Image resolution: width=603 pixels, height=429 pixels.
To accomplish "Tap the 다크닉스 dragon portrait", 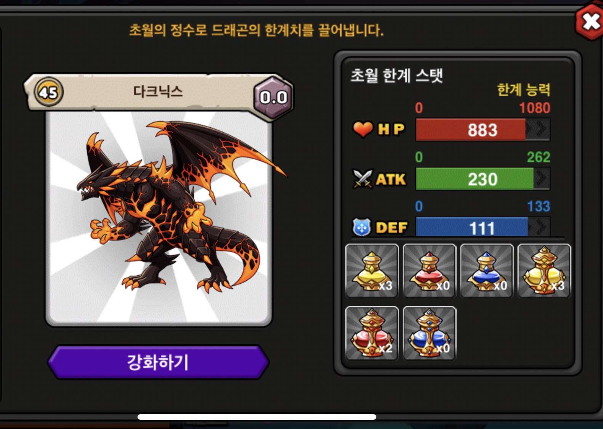I will point(159,218).
